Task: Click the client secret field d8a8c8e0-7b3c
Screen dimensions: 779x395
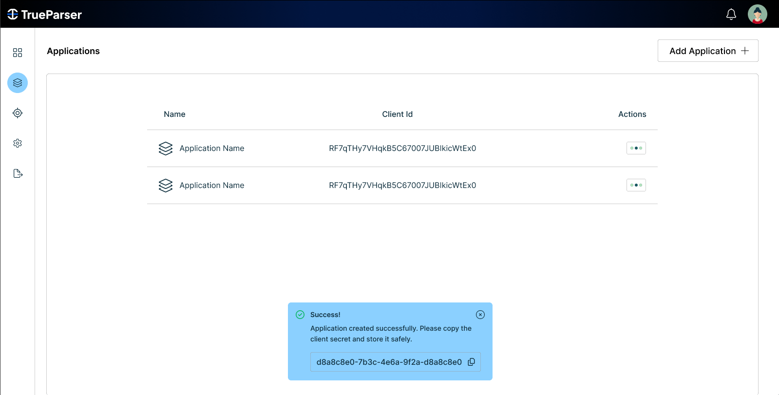Action: tap(395, 362)
